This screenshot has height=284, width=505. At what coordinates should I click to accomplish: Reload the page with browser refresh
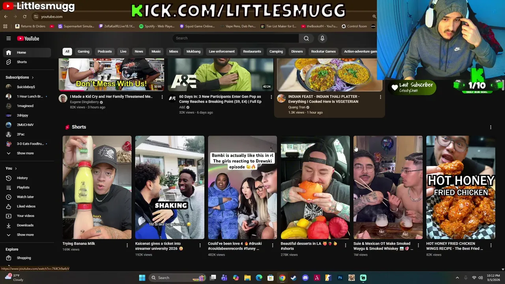(x=24, y=17)
